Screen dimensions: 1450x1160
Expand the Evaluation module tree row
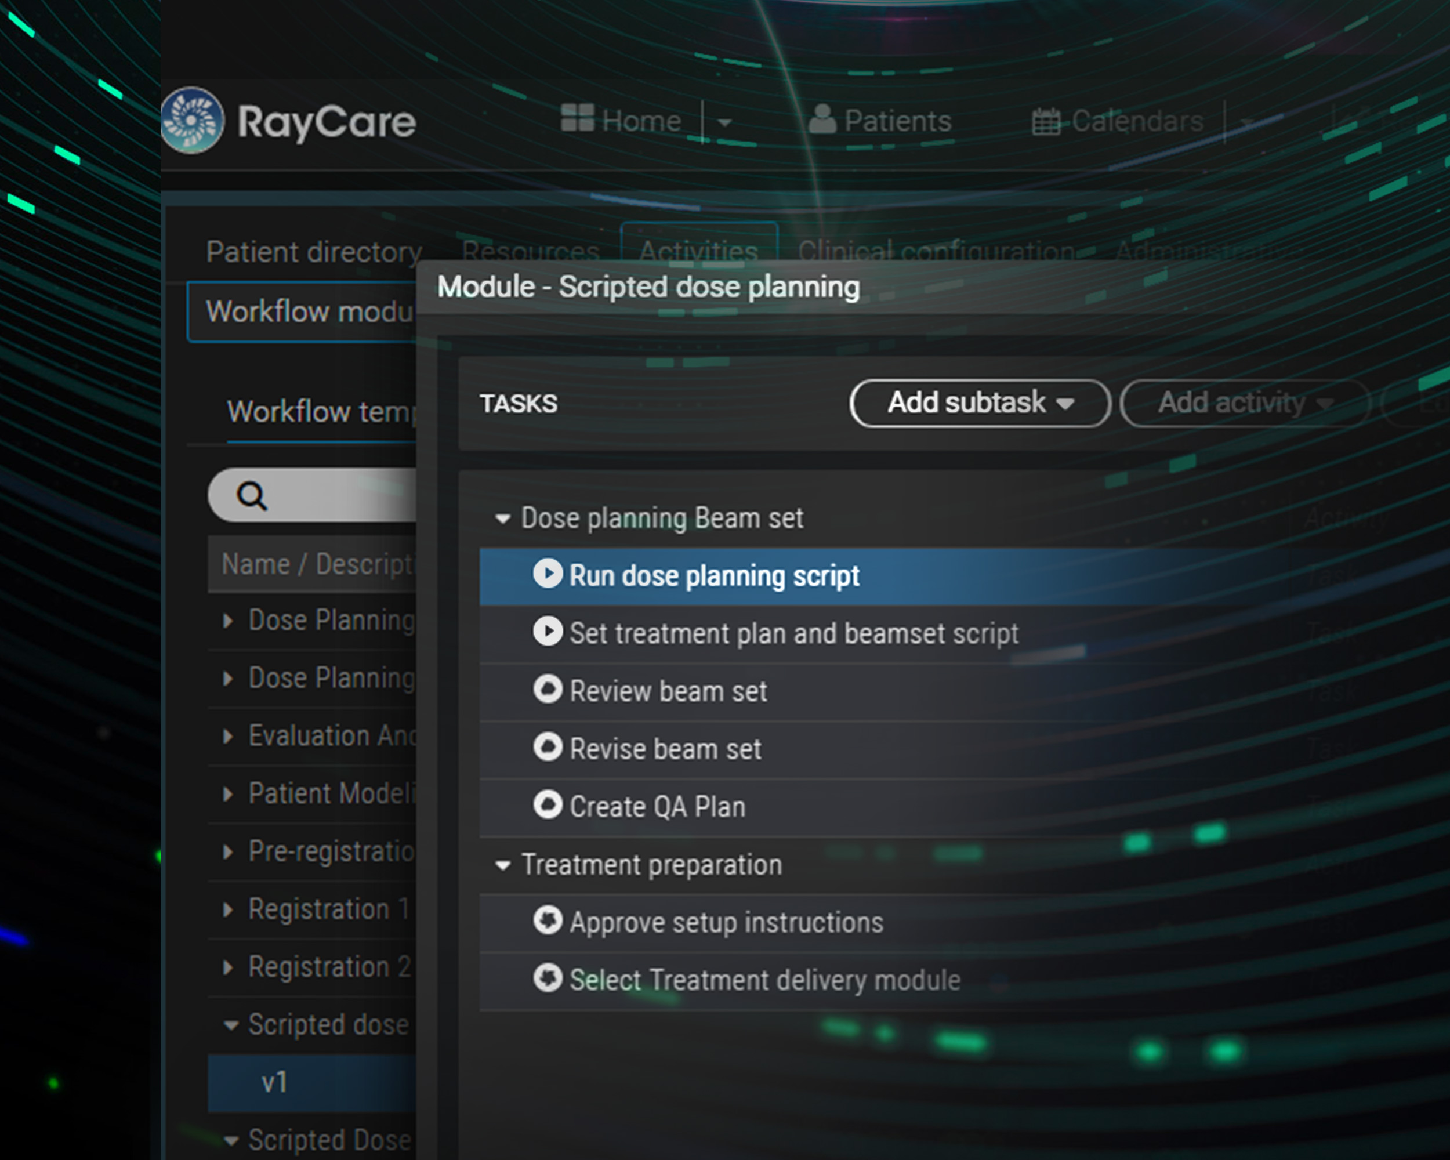[228, 737]
